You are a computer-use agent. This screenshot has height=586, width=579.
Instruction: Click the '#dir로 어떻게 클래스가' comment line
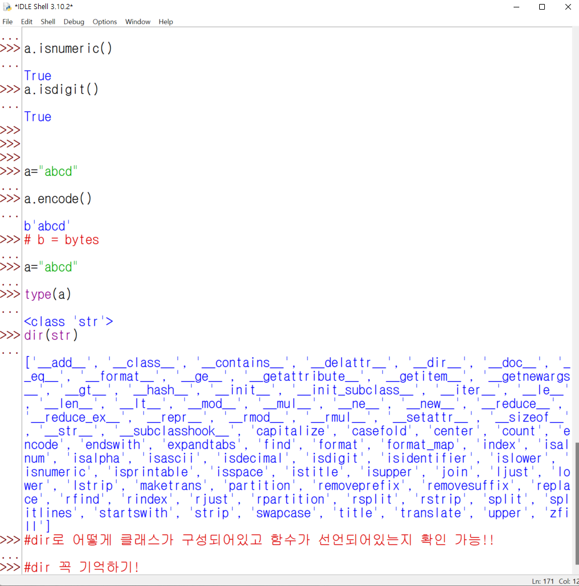pos(259,540)
